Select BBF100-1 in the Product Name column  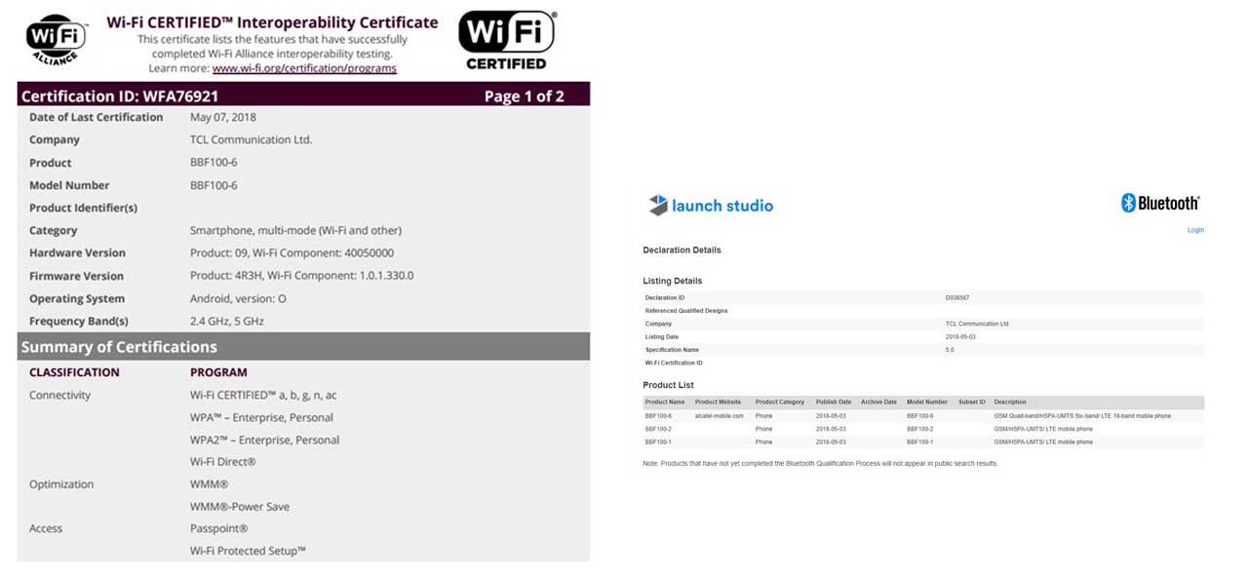[659, 442]
